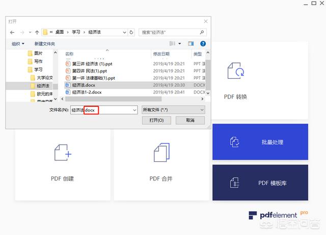
Task: Click the search magnifier icon
Action: pos(202,32)
